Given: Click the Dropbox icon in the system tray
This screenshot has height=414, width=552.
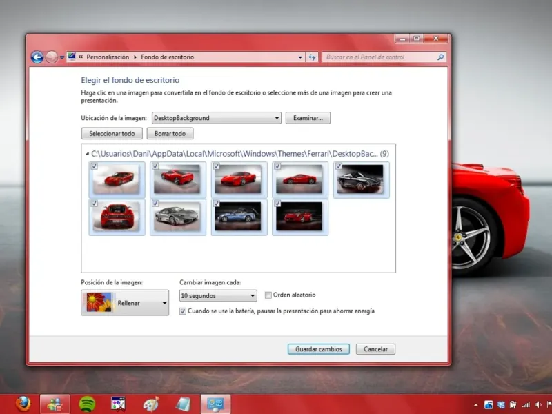Looking at the screenshot, I should (x=501, y=404).
